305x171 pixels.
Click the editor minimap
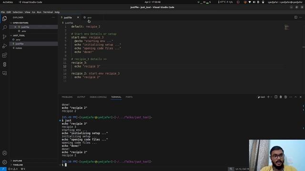point(286,27)
